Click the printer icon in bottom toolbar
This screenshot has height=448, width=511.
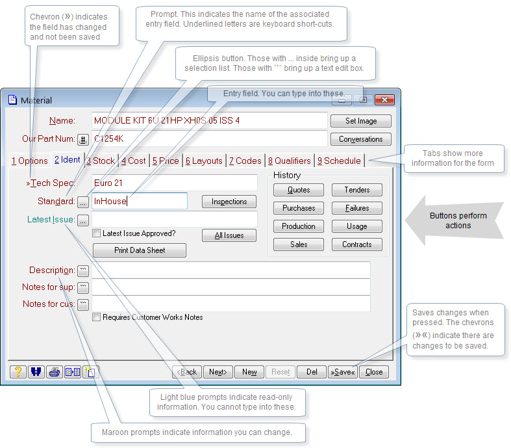55,372
